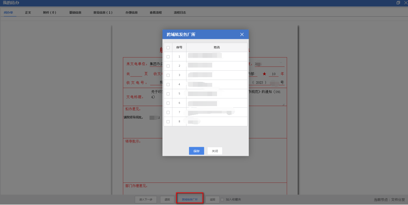Click the highlighted 跨域给各厂所 button
This screenshot has height=205, width=408.
(190, 200)
